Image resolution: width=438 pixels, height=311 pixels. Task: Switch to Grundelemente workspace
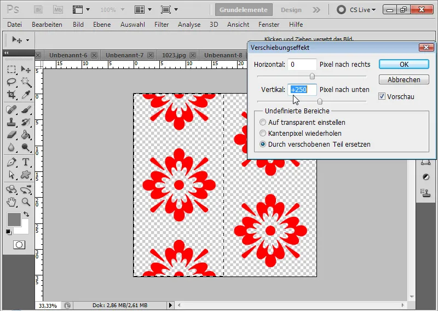244,10
